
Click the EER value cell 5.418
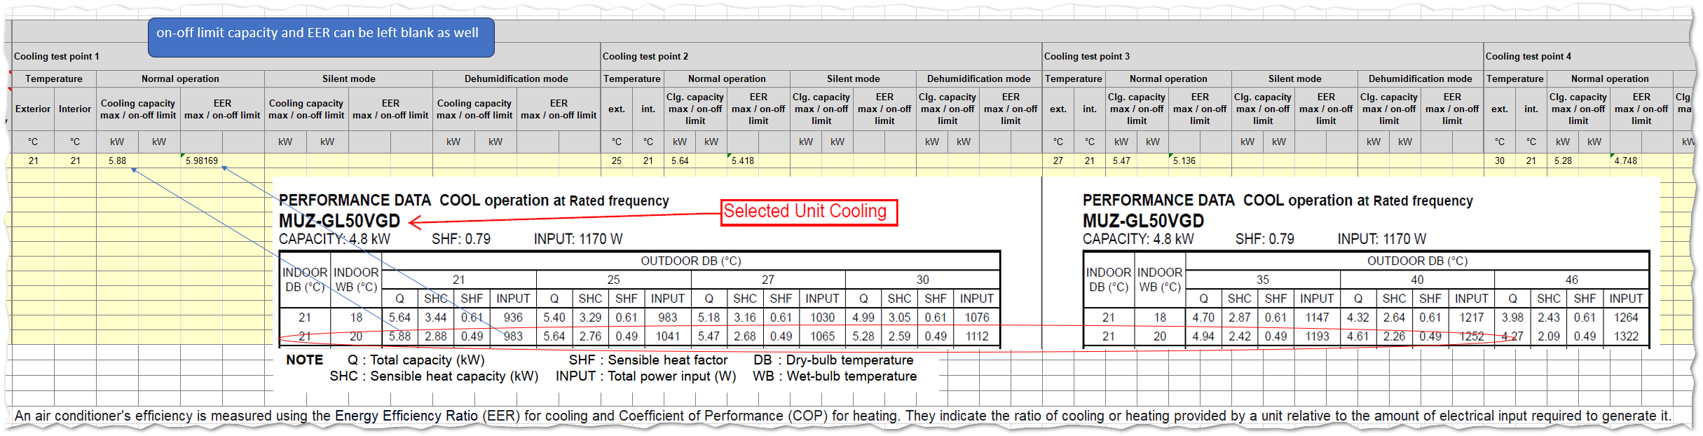pos(743,161)
